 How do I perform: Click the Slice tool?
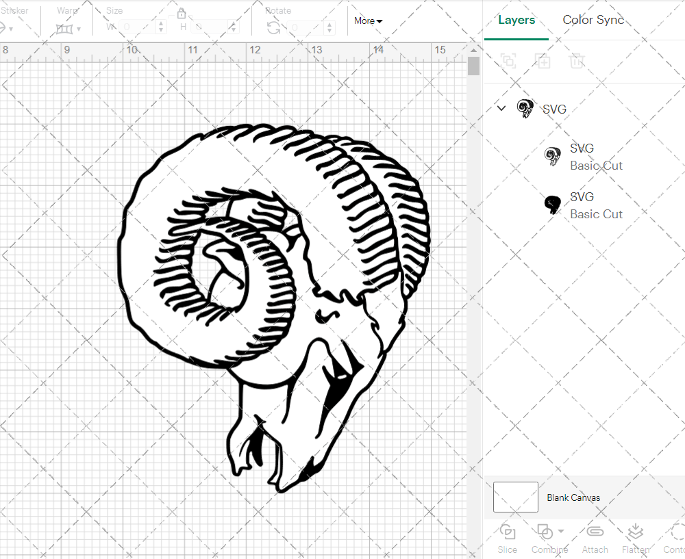pyautogui.click(x=507, y=539)
